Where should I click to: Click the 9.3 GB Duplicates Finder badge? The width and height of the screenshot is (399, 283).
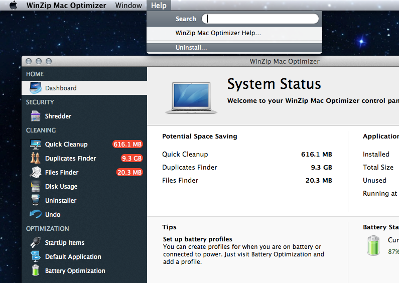click(131, 158)
